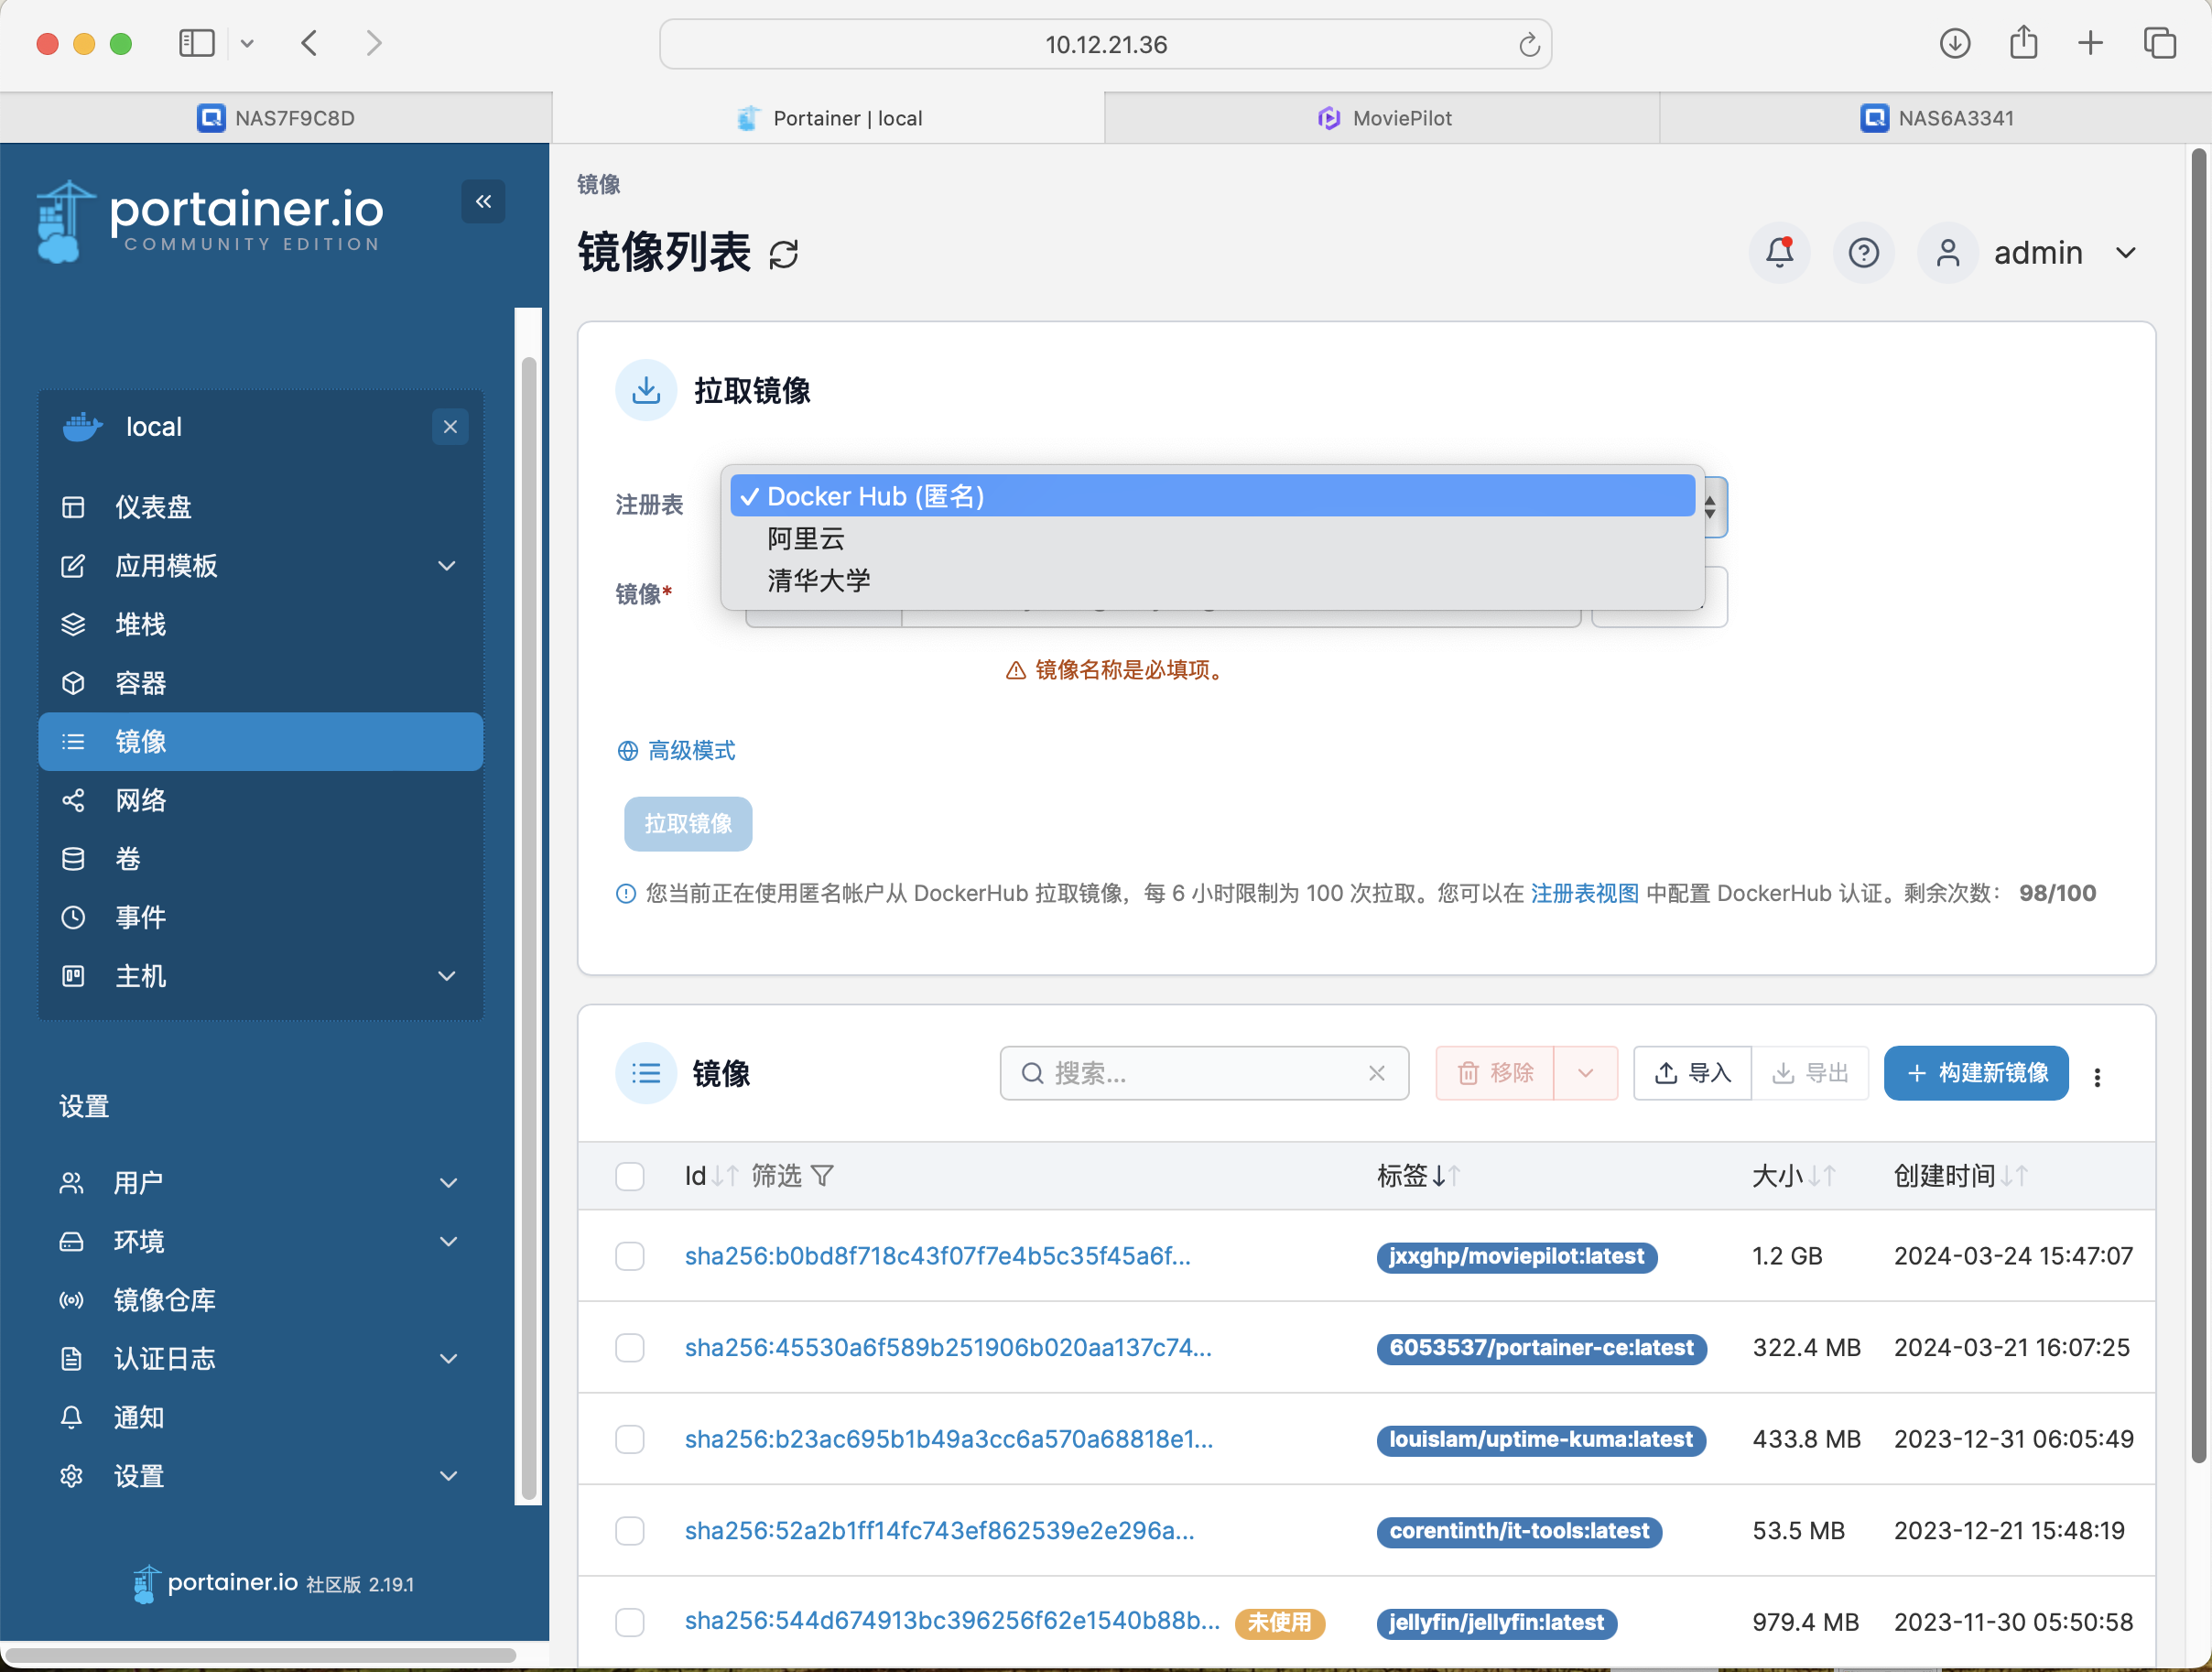Click 高级模式 advanced mode link
Image resolution: width=2212 pixels, height=1672 pixels.
[676, 751]
